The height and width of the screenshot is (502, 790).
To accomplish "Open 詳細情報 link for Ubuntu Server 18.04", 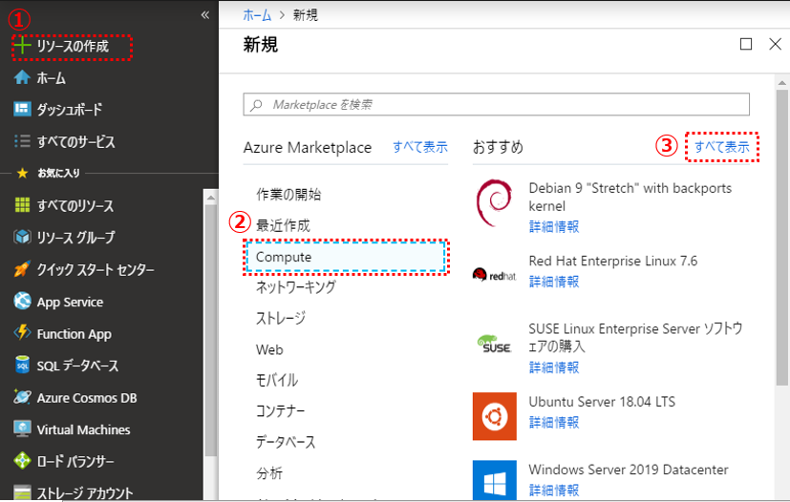I will click(554, 423).
